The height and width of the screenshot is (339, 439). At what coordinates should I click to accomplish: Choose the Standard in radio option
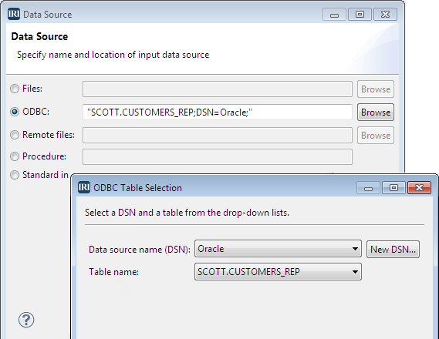coord(15,175)
